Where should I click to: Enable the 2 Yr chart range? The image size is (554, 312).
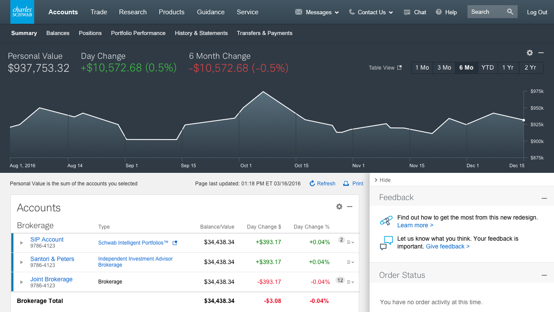coord(531,67)
